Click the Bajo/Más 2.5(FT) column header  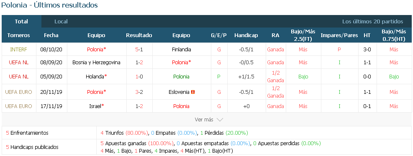click(x=303, y=35)
